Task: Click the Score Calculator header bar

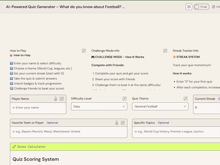Action: click(x=115, y=147)
